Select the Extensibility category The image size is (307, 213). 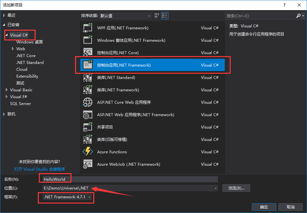[x=27, y=76]
